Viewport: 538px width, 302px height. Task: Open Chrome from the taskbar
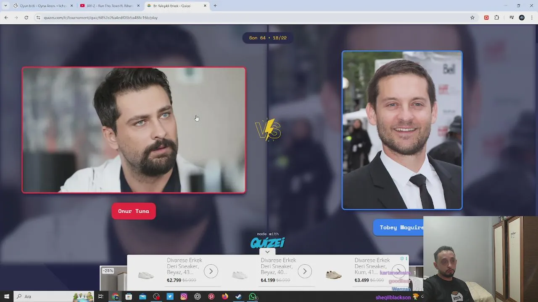point(115,297)
